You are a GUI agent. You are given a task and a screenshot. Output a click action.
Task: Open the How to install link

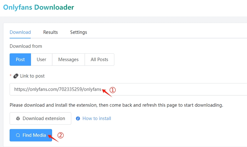click(x=97, y=118)
